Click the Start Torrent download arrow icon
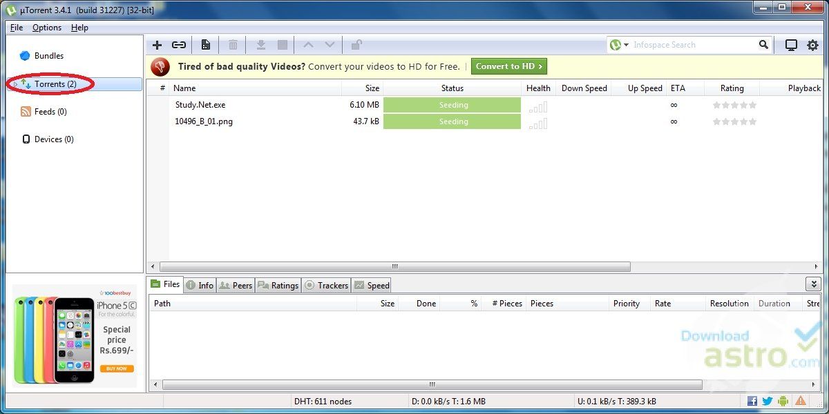 261,45
